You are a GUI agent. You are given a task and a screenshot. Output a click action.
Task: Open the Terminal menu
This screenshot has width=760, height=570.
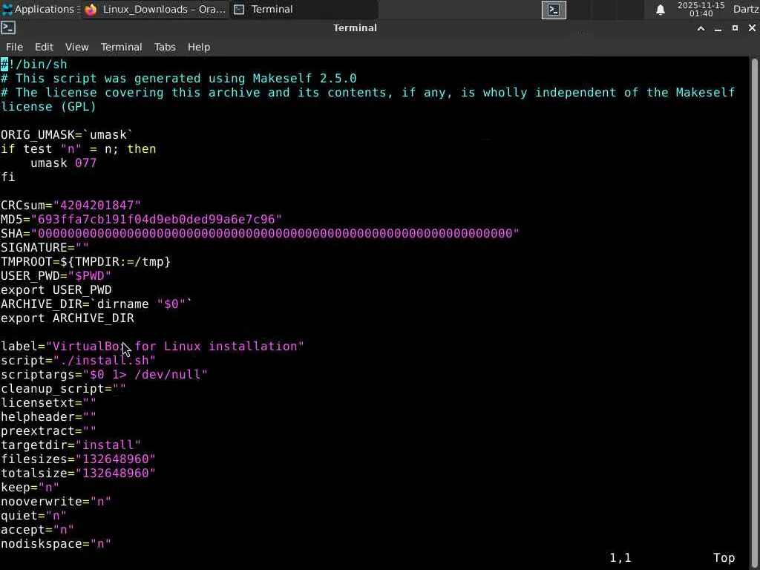point(121,47)
